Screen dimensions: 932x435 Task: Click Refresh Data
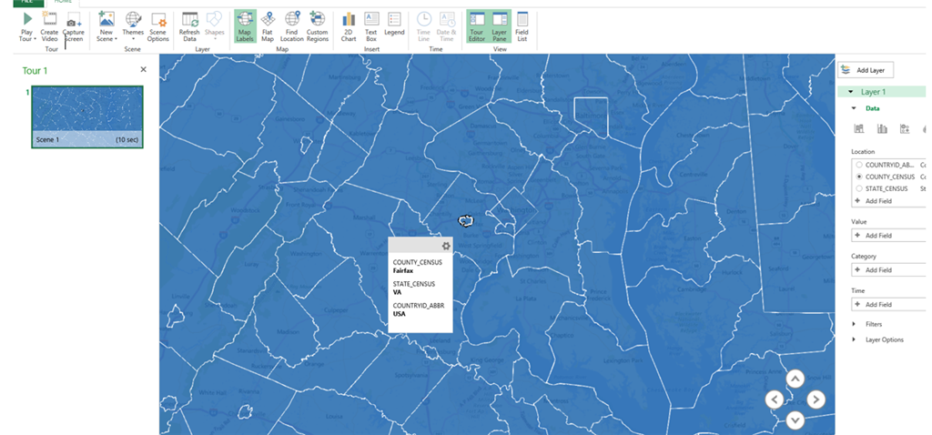point(189,26)
